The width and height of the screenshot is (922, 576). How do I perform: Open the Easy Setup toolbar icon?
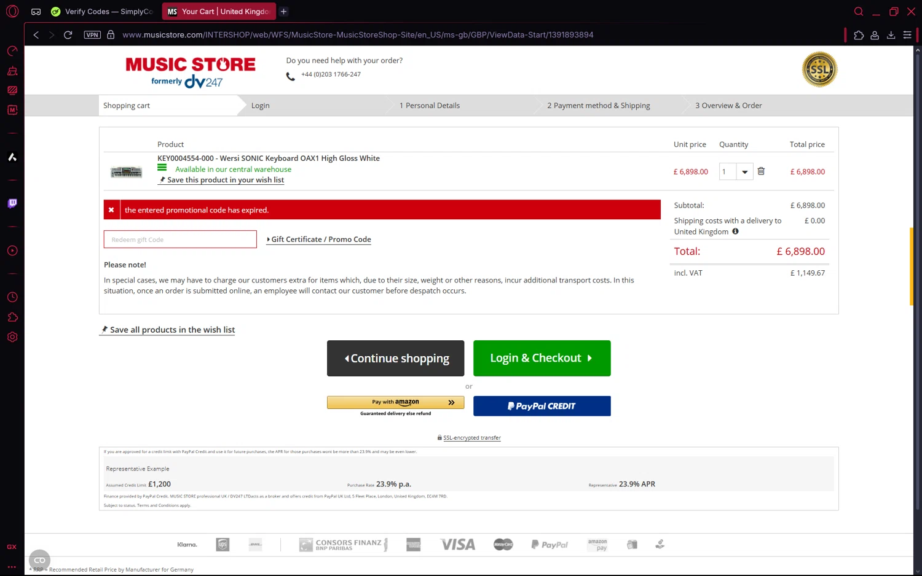point(907,35)
